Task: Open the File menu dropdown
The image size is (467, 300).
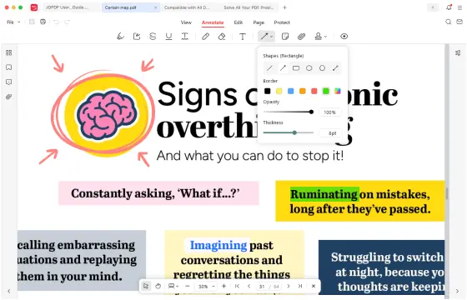Action: (13, 22)
